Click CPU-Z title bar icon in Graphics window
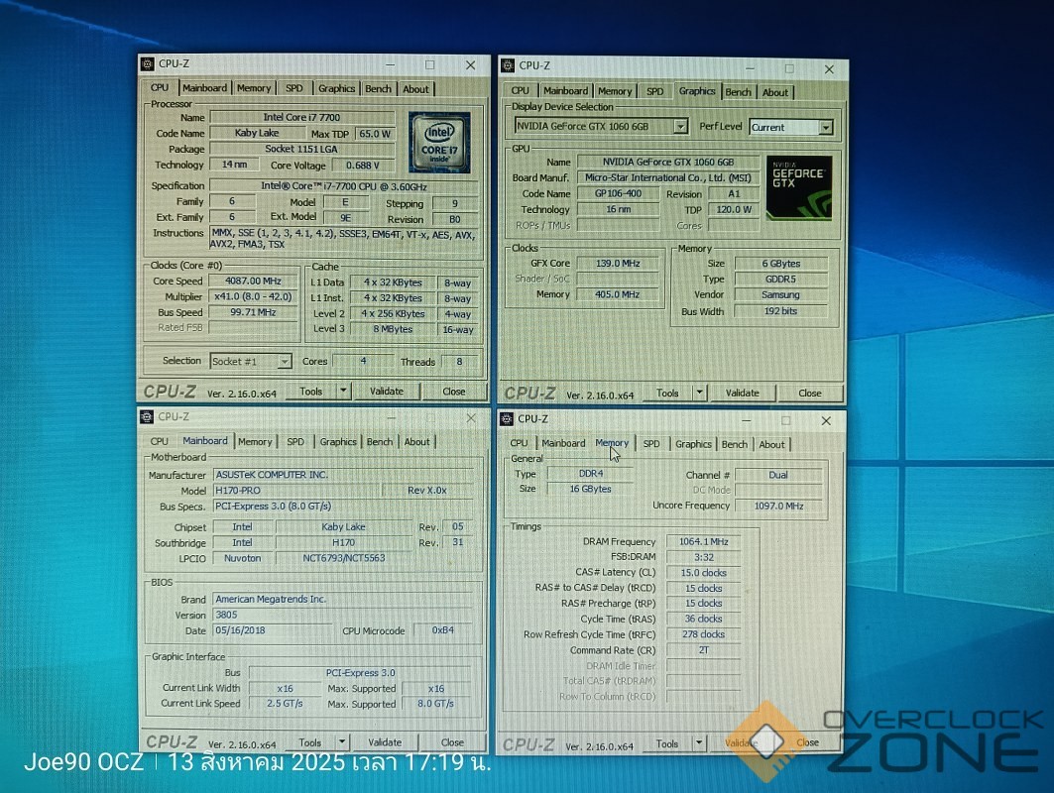Image resolution: width=1054 pixels, height=793 pixels. tap(507, 66)
